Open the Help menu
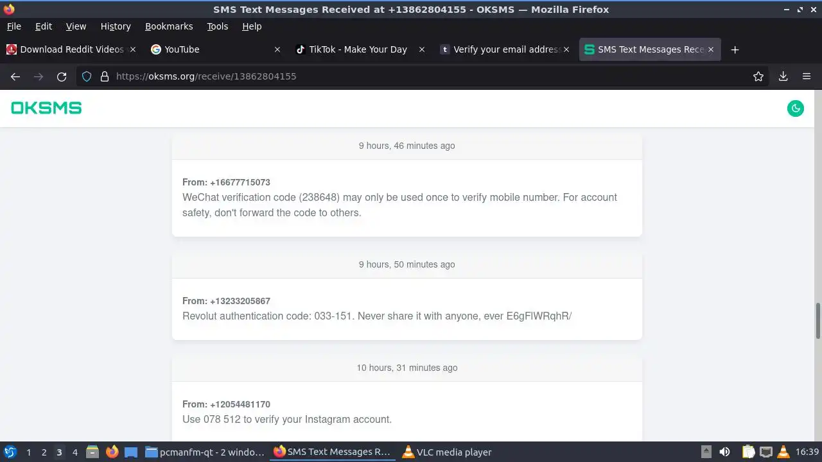 252,26
